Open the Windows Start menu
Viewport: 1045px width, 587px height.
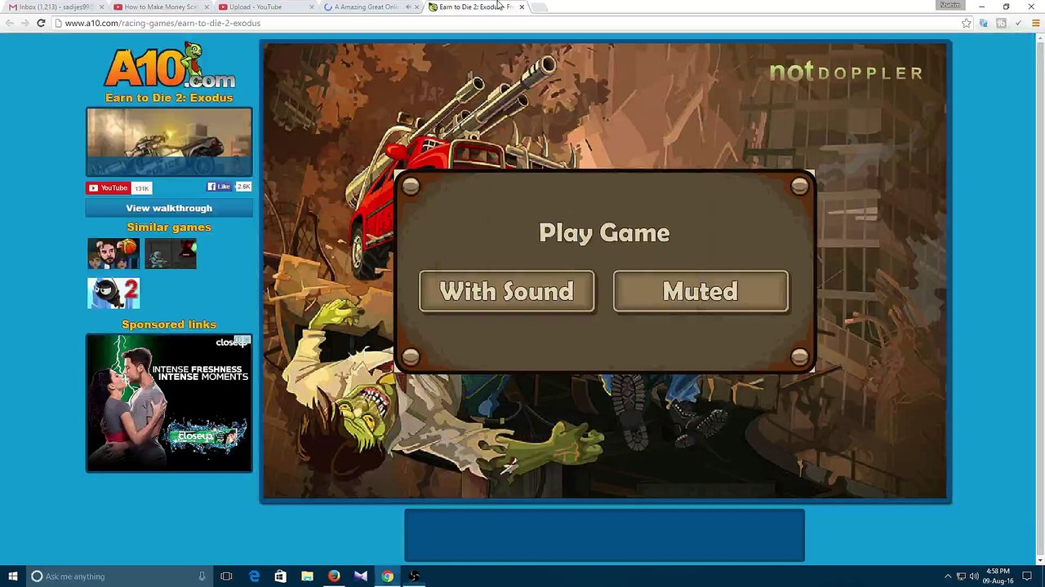[13, 576]
